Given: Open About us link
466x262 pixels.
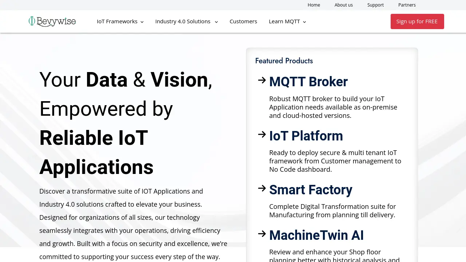Looking at the screenshot, I should pos(344,5).
